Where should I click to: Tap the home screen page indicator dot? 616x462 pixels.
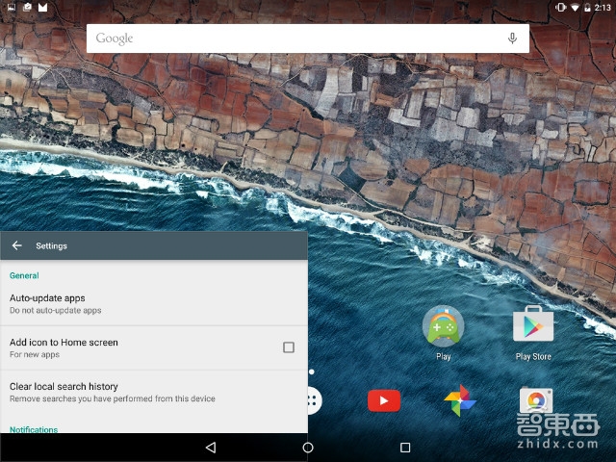click(x=311, y=371)
